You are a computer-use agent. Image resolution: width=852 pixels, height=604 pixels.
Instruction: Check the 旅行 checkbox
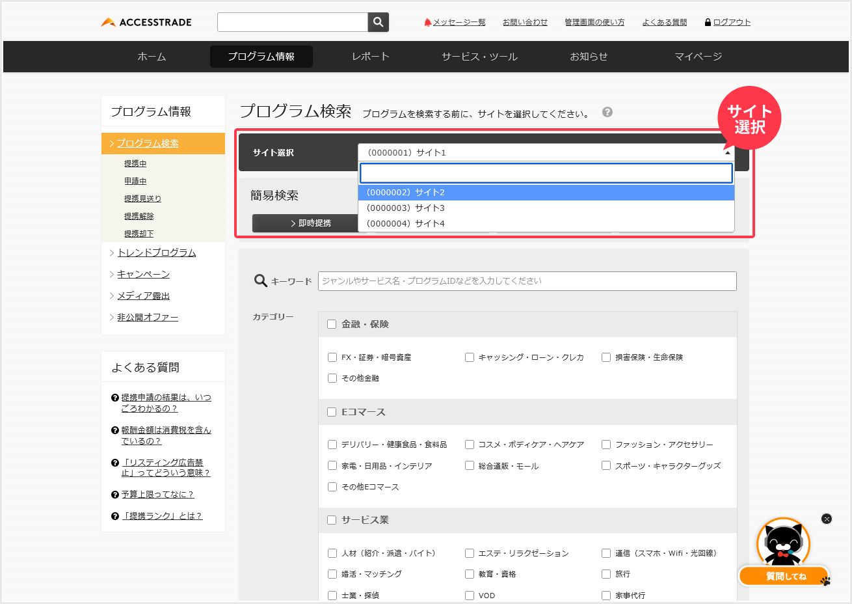[606, 574]
